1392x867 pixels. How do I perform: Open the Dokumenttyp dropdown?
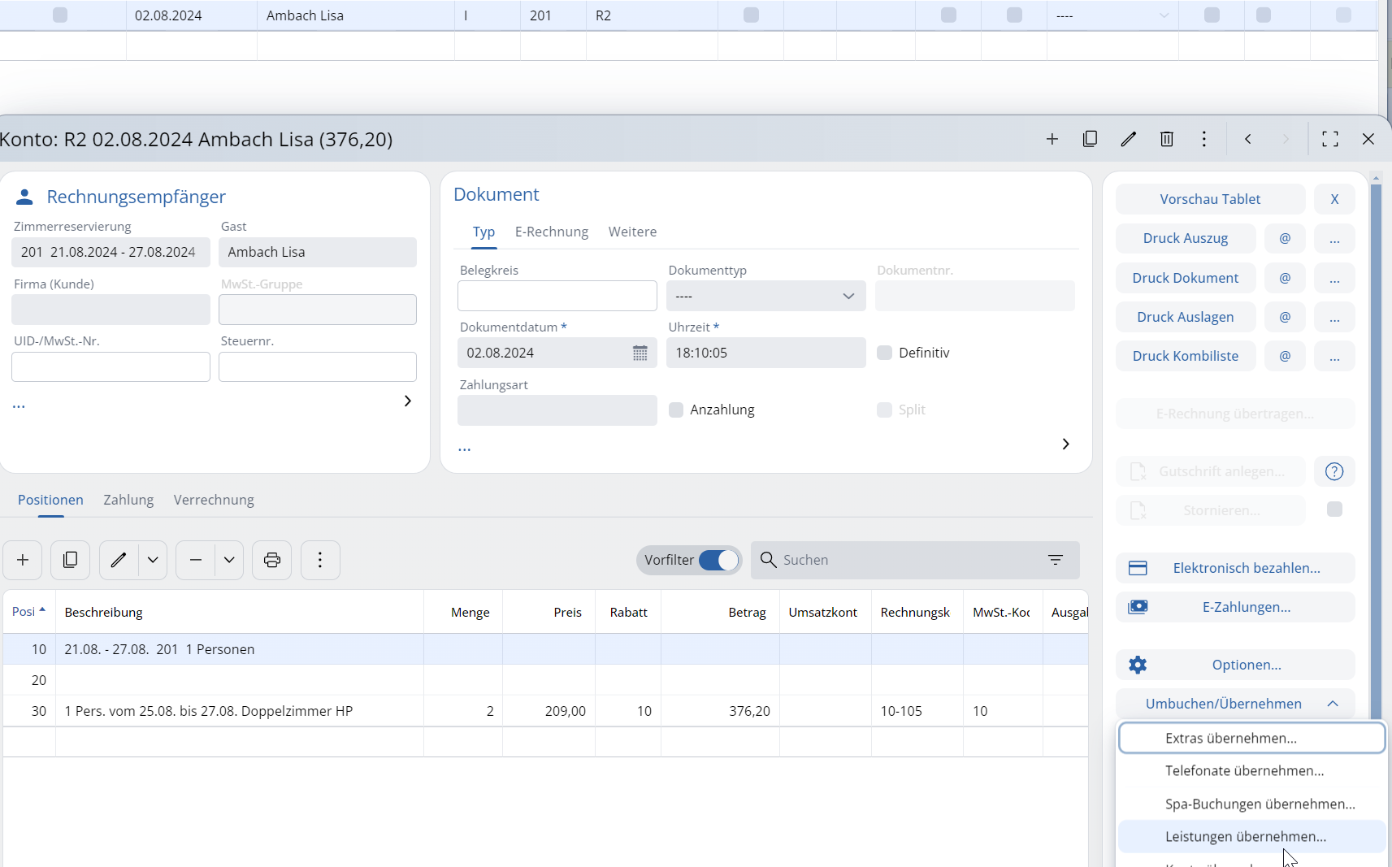click(x=765, y=296)
